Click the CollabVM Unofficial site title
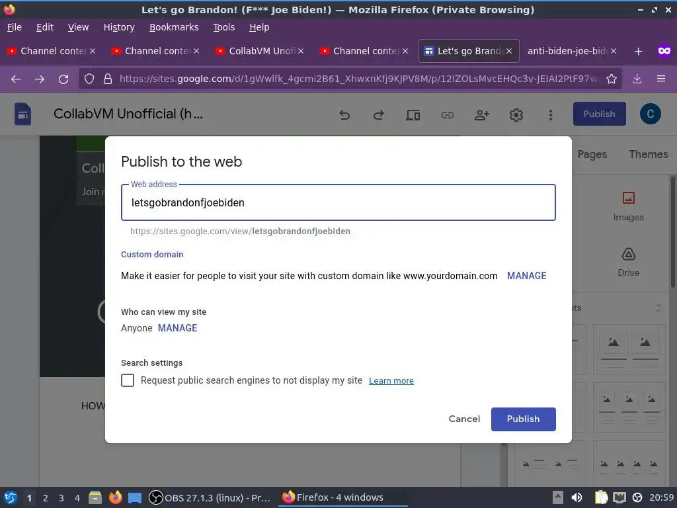 [x=128, y=114]
